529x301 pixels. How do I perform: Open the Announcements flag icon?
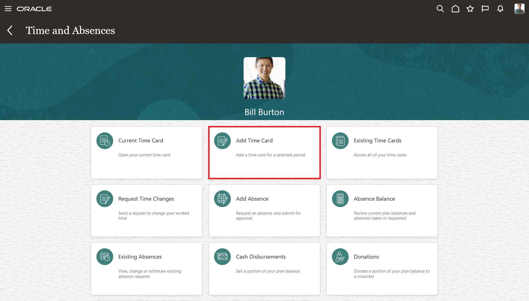pos(485,9)
